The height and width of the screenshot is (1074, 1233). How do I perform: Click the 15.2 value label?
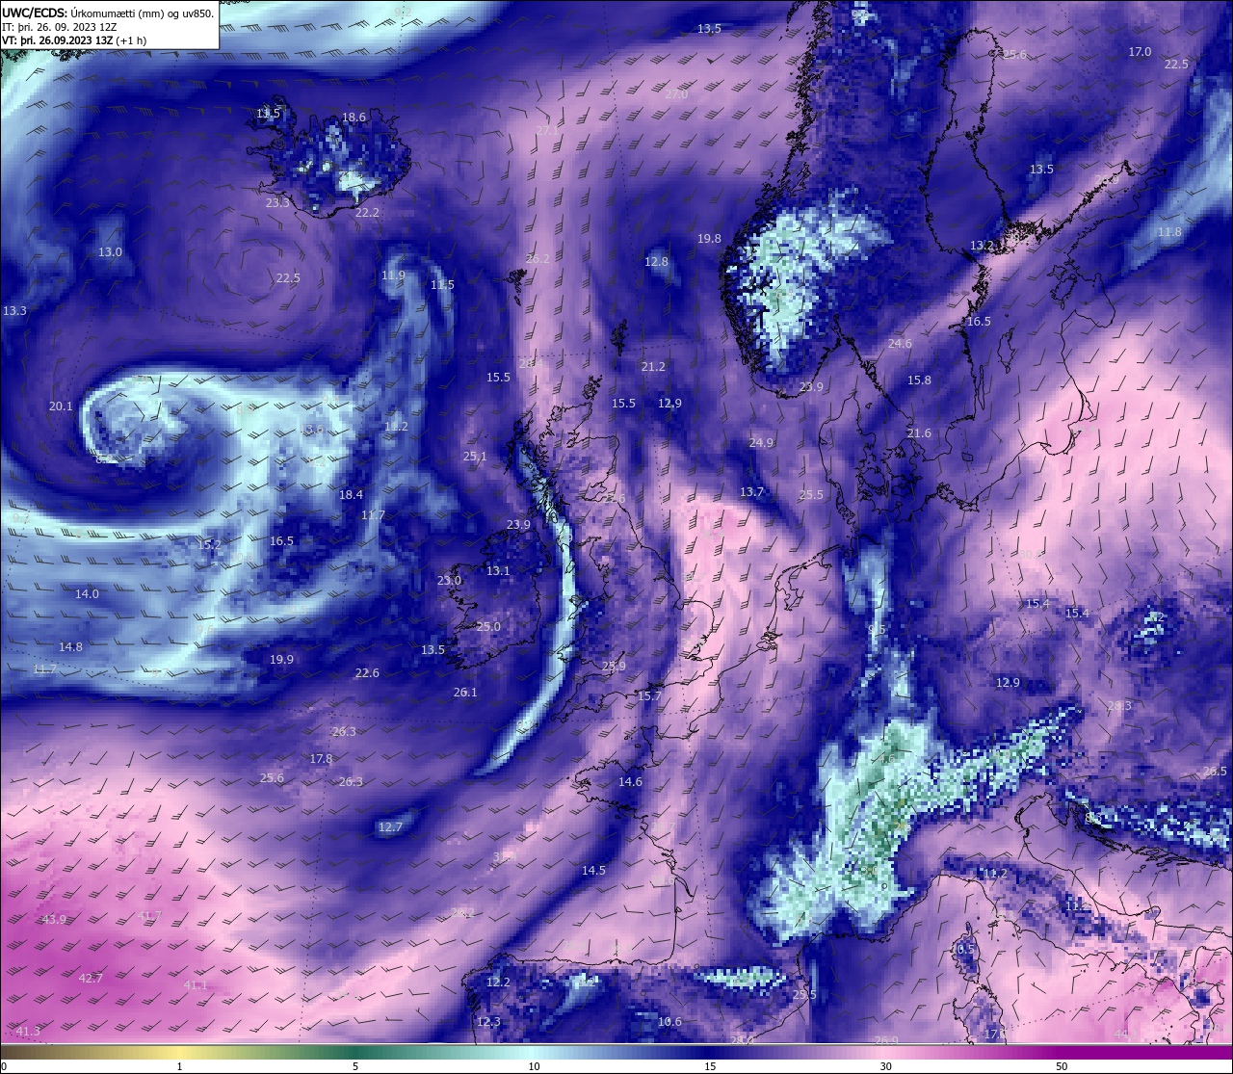[210, 544]
